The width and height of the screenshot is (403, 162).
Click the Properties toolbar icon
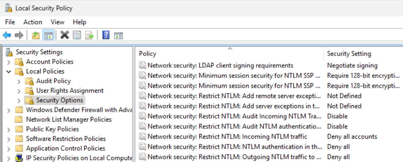click(77, 35)
